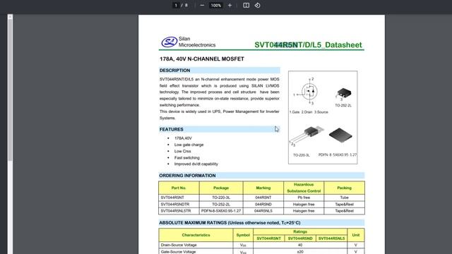The width and height of the screenshot is (452, 254).
Task: Click the TO-220-3L package table cell
Action: (221, 198)
